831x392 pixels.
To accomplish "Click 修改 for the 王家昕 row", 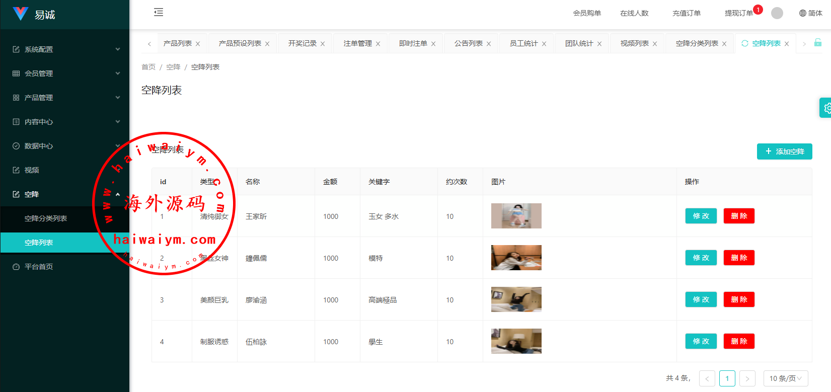I will 701,216.
